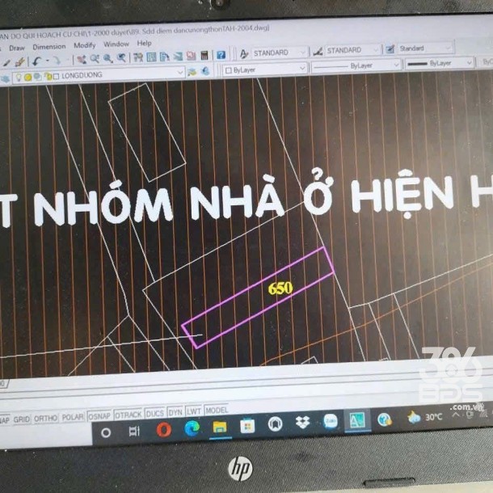Viewport: 493px width, 493px height.
Task: Click Make Object's Layer Current icon
Action: tap(192, 72)
